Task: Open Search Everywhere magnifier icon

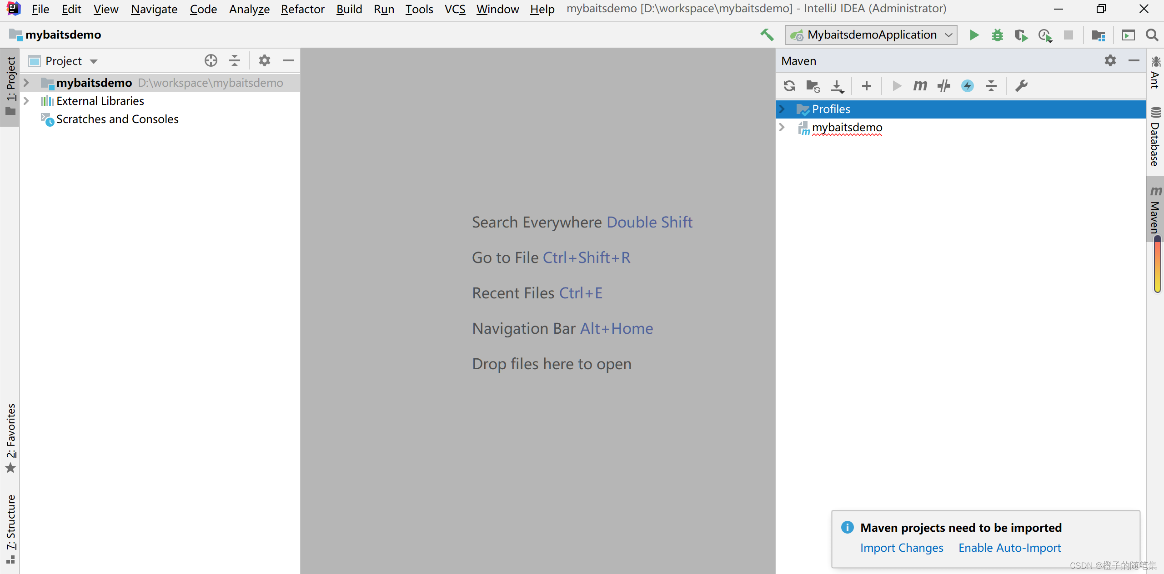Action: 1152,35
